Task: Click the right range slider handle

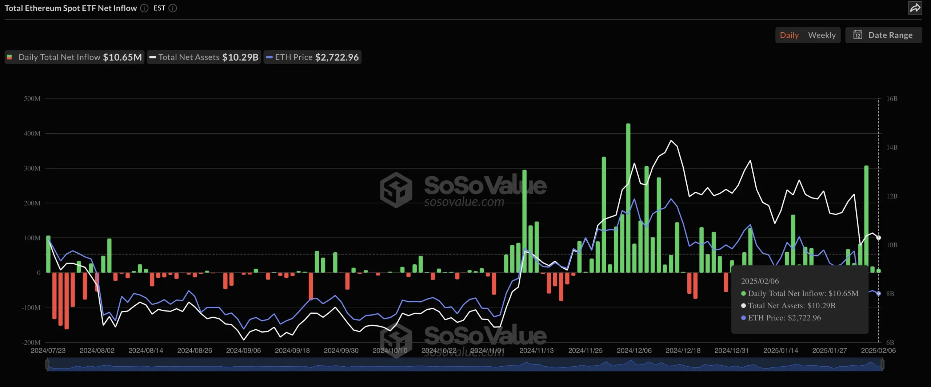Action: click(883, 364)
